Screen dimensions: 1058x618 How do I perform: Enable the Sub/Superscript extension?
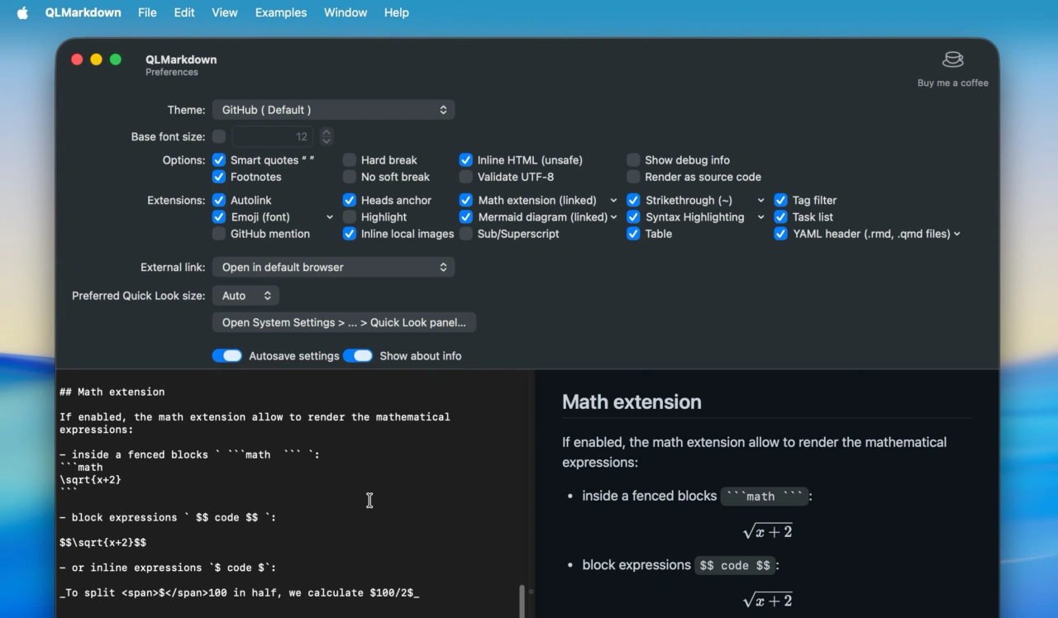point(465,234)
